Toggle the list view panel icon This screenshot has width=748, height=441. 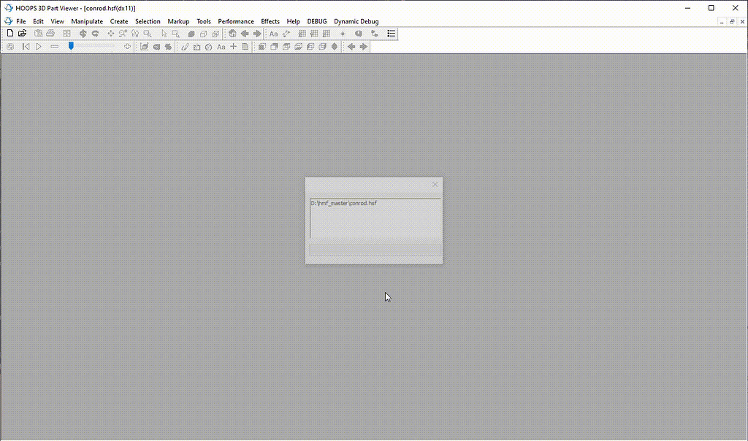coord(392,33)
